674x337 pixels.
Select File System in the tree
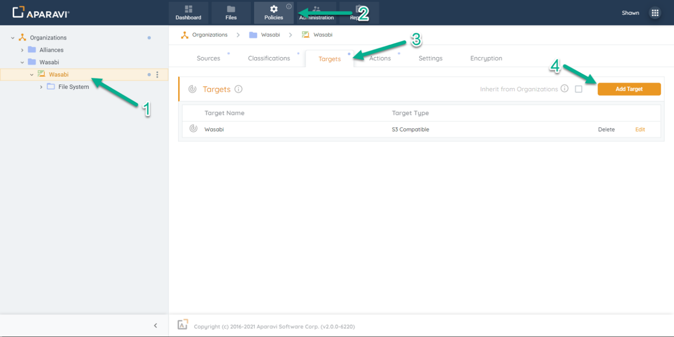(74, 87)
